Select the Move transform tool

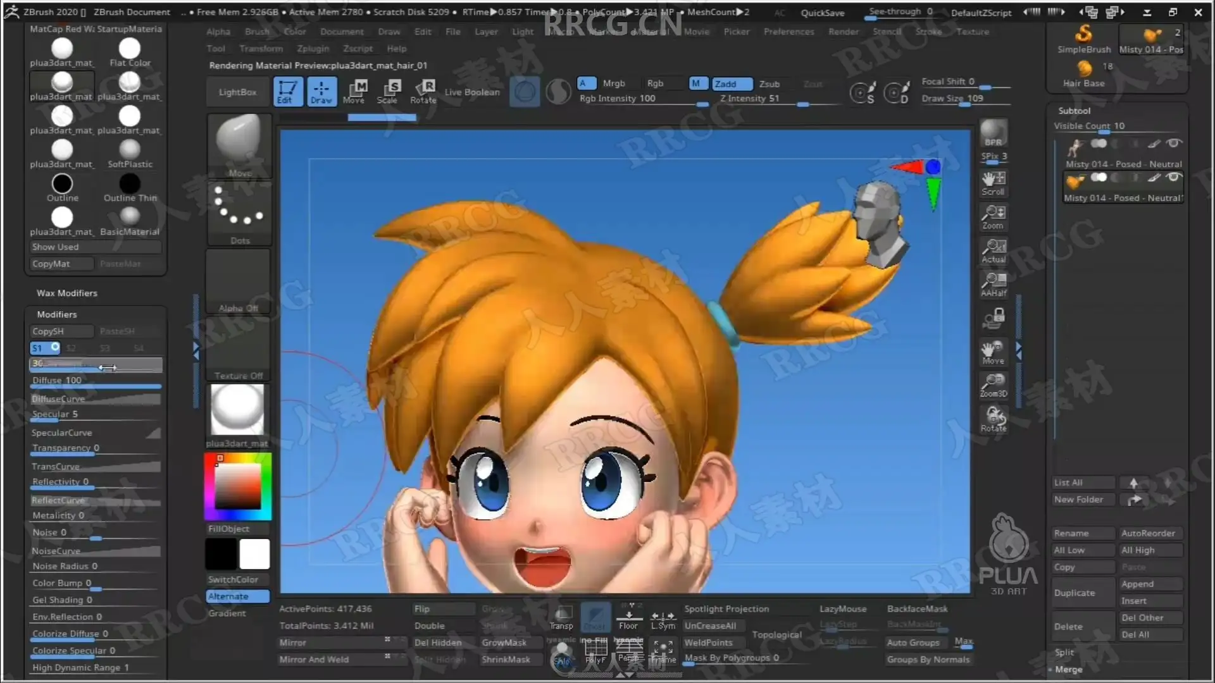point(354,91)
